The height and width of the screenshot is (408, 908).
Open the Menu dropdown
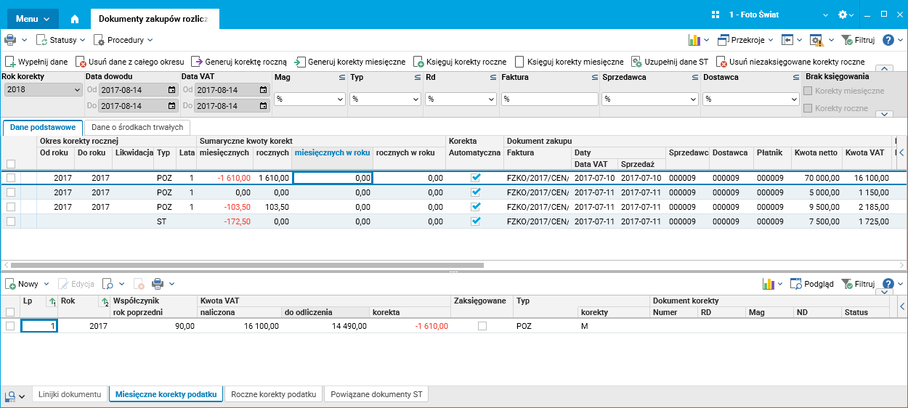(x=32, y=18)
